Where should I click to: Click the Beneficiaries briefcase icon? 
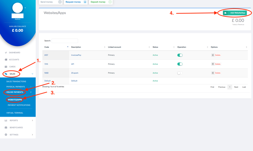click(6, 128)
